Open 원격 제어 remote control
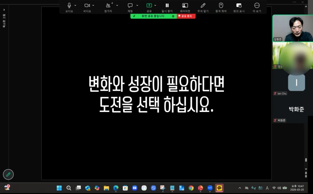313x194 pixels. click(x=221, y=7)
